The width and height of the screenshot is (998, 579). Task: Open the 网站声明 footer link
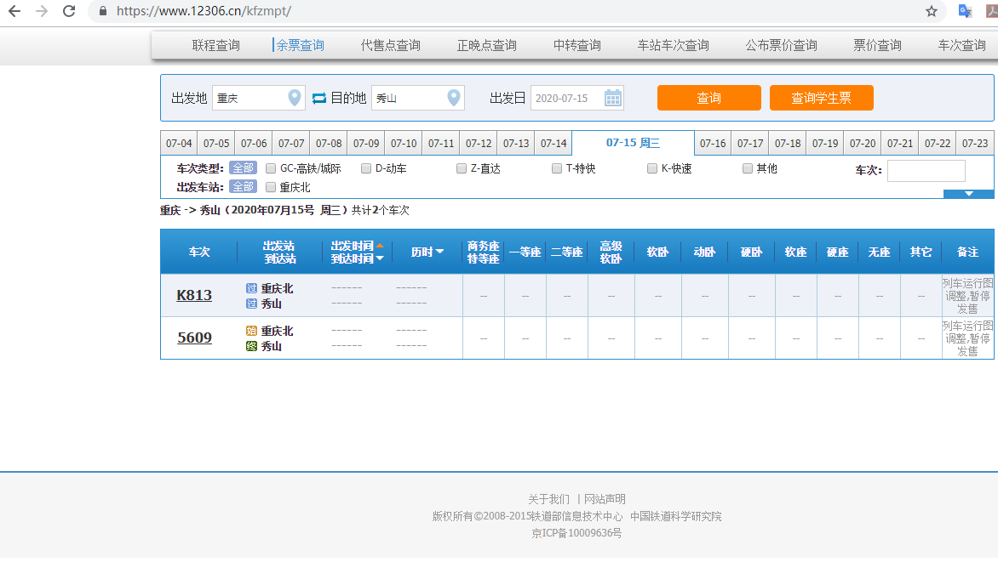click(605, 499)
